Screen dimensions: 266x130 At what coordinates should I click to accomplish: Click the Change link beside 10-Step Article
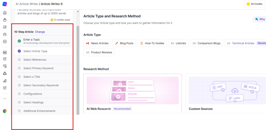click(x=40, y=32)
